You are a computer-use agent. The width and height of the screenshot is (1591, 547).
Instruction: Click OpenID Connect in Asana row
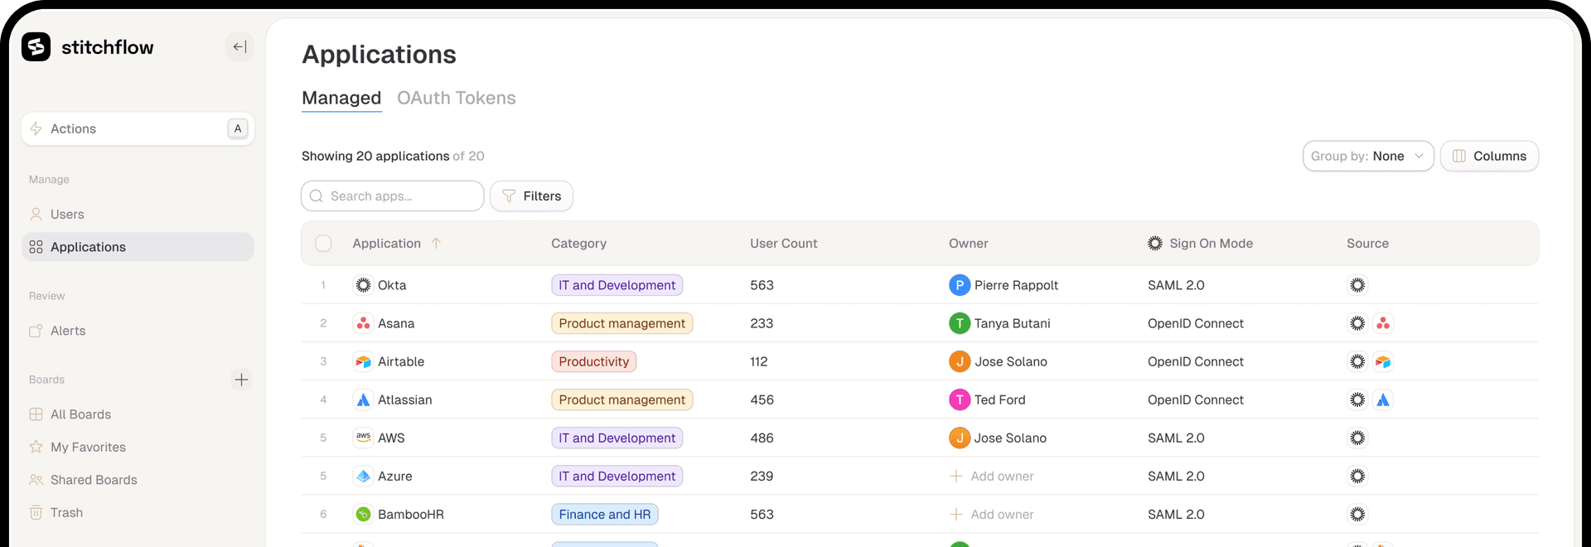pyautogui.click(x=1195, y=323)
